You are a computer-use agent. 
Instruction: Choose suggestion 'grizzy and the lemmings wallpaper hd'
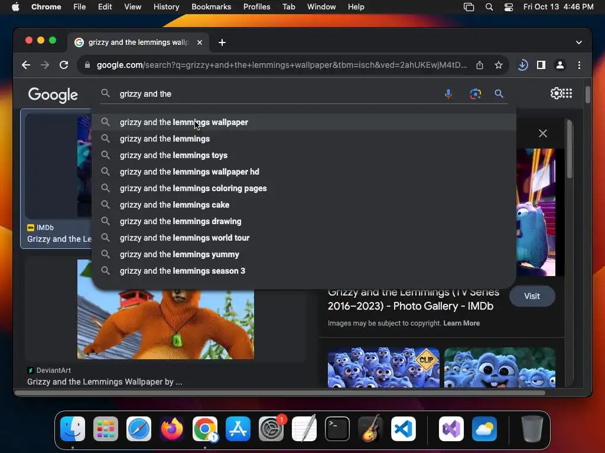click(304, 172)
